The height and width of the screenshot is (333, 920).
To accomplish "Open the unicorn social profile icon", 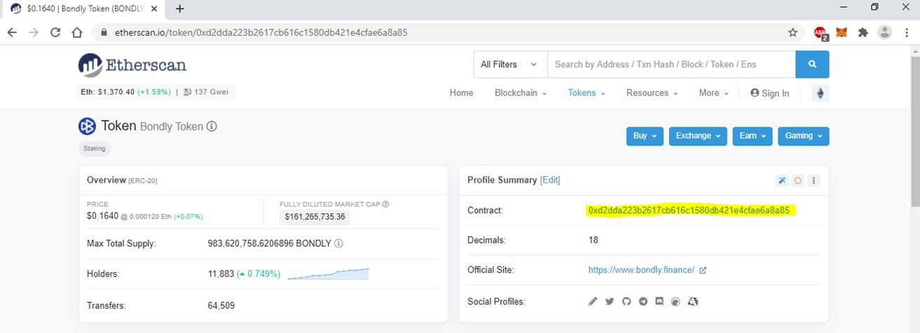I will click(694, 302).
